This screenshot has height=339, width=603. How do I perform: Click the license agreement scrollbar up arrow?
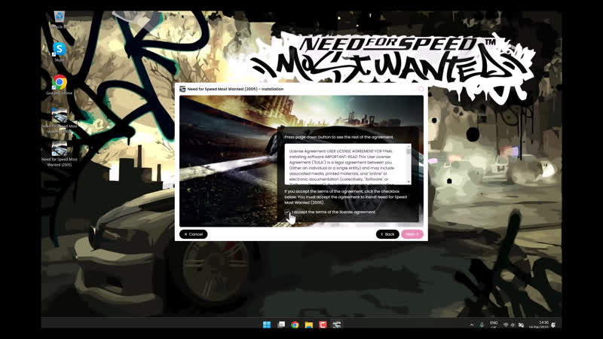(409, 147)
